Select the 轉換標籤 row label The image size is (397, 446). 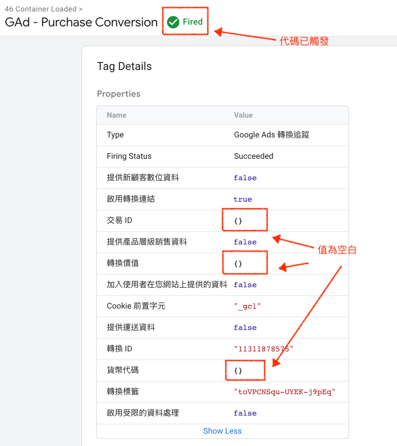click(123, 392)
